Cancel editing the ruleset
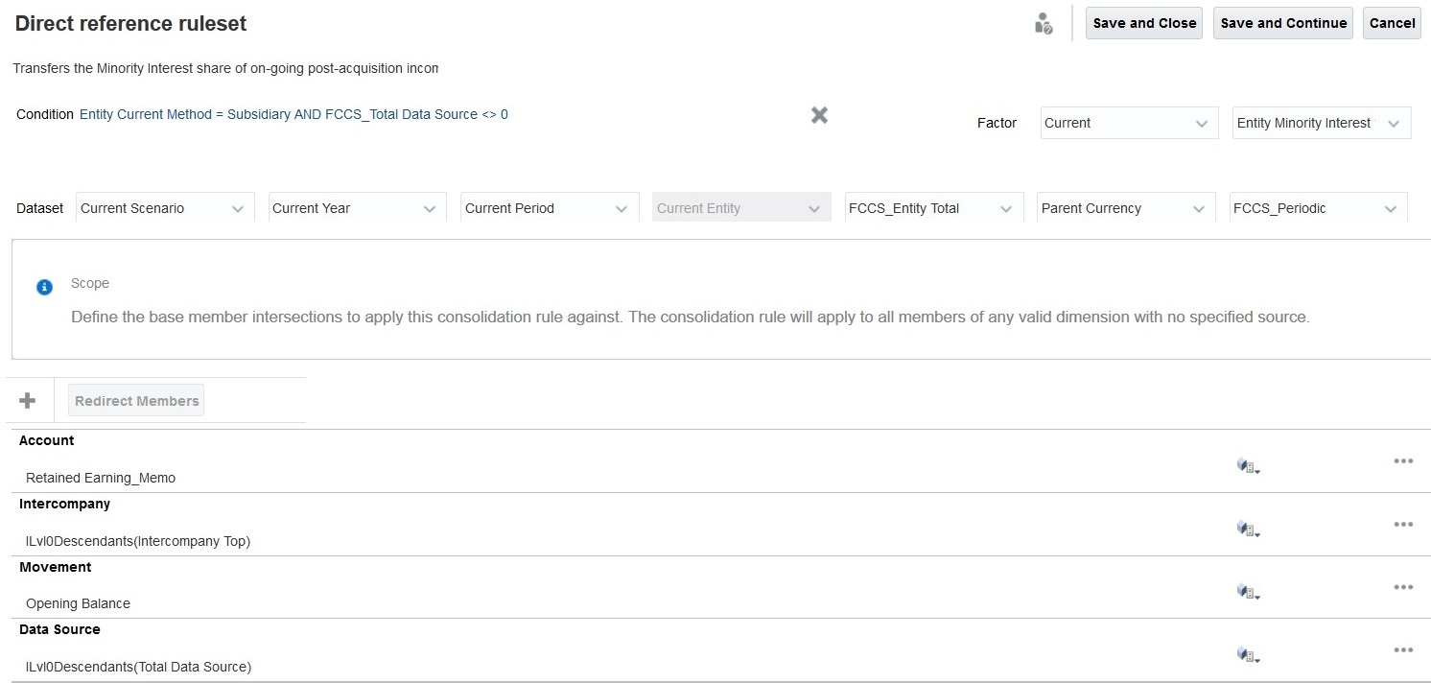The width and height of the screenshot is (1431, 683). (1392, 24)
